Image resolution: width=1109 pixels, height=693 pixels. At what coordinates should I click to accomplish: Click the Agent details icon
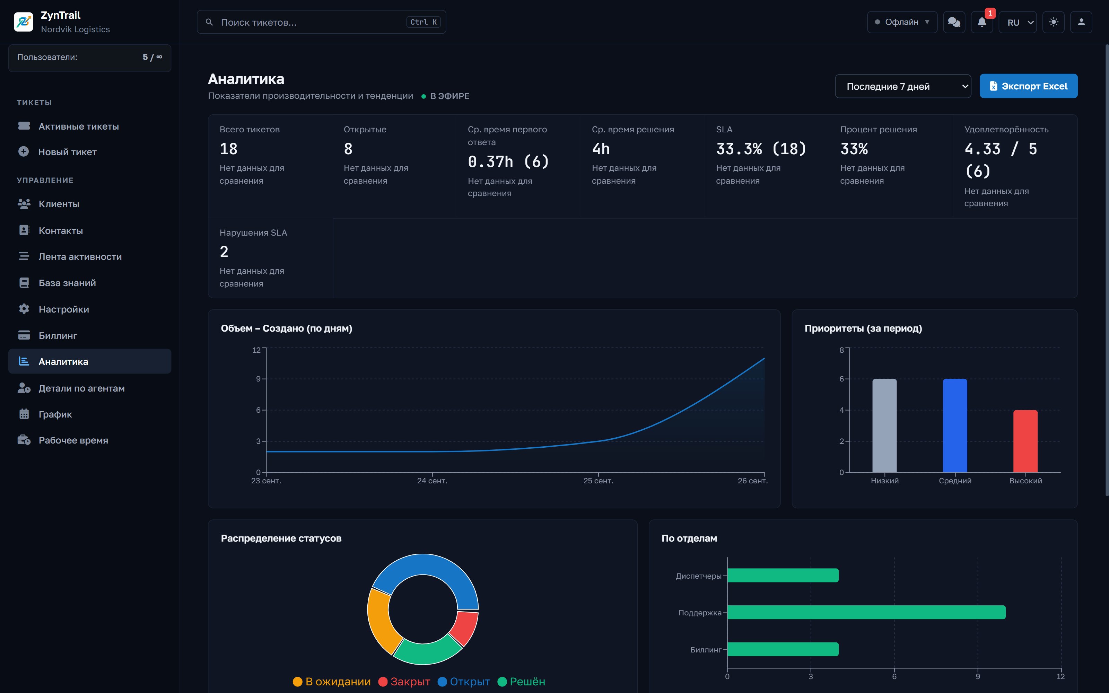[24, 388]
